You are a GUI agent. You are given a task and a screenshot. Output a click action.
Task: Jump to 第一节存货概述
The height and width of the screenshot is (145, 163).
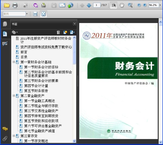(36, 141)
